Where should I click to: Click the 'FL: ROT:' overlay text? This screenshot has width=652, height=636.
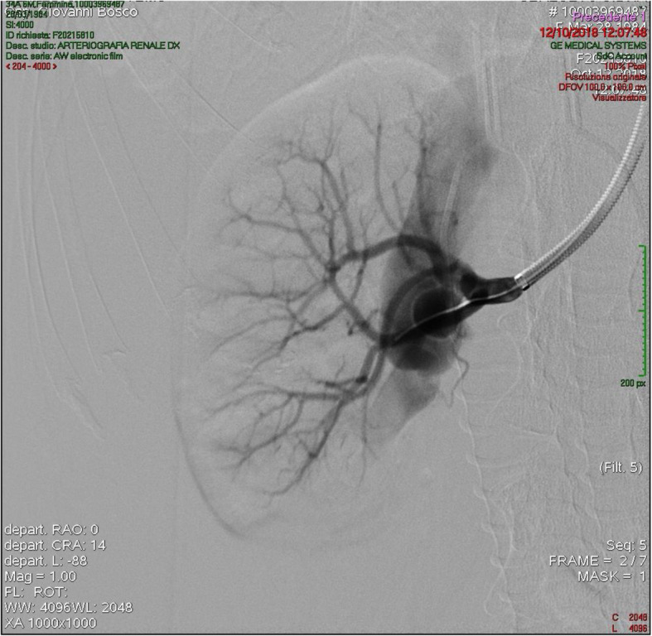(x=36, y=592)
